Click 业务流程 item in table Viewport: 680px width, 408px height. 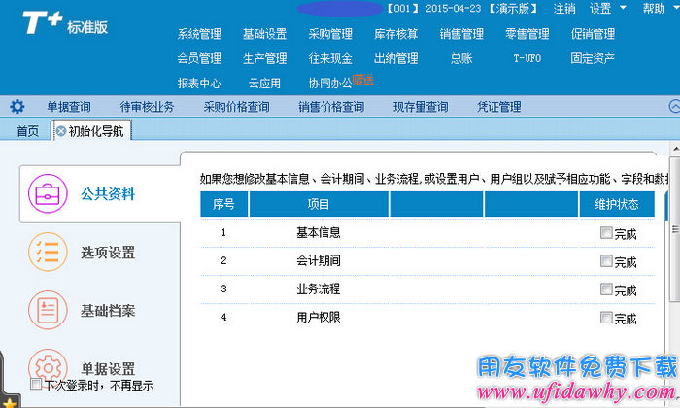tap(319, 289)
